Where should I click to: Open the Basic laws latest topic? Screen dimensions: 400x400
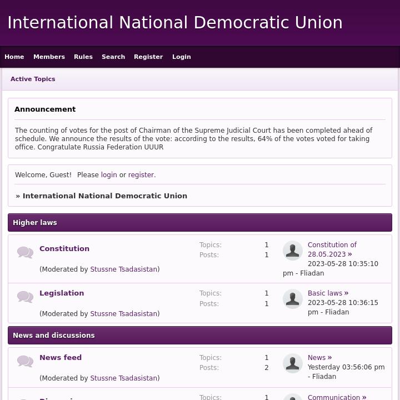(x=325, y=293)
